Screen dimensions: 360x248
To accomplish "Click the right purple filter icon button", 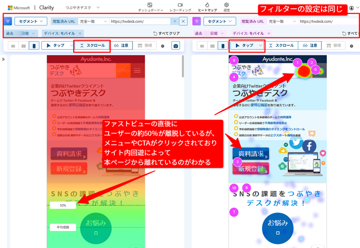I will (x=197, y=21).
